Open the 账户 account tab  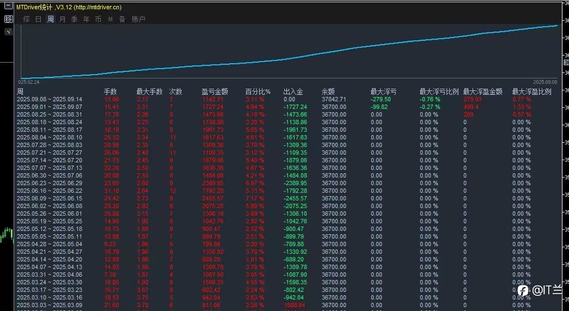139,19
